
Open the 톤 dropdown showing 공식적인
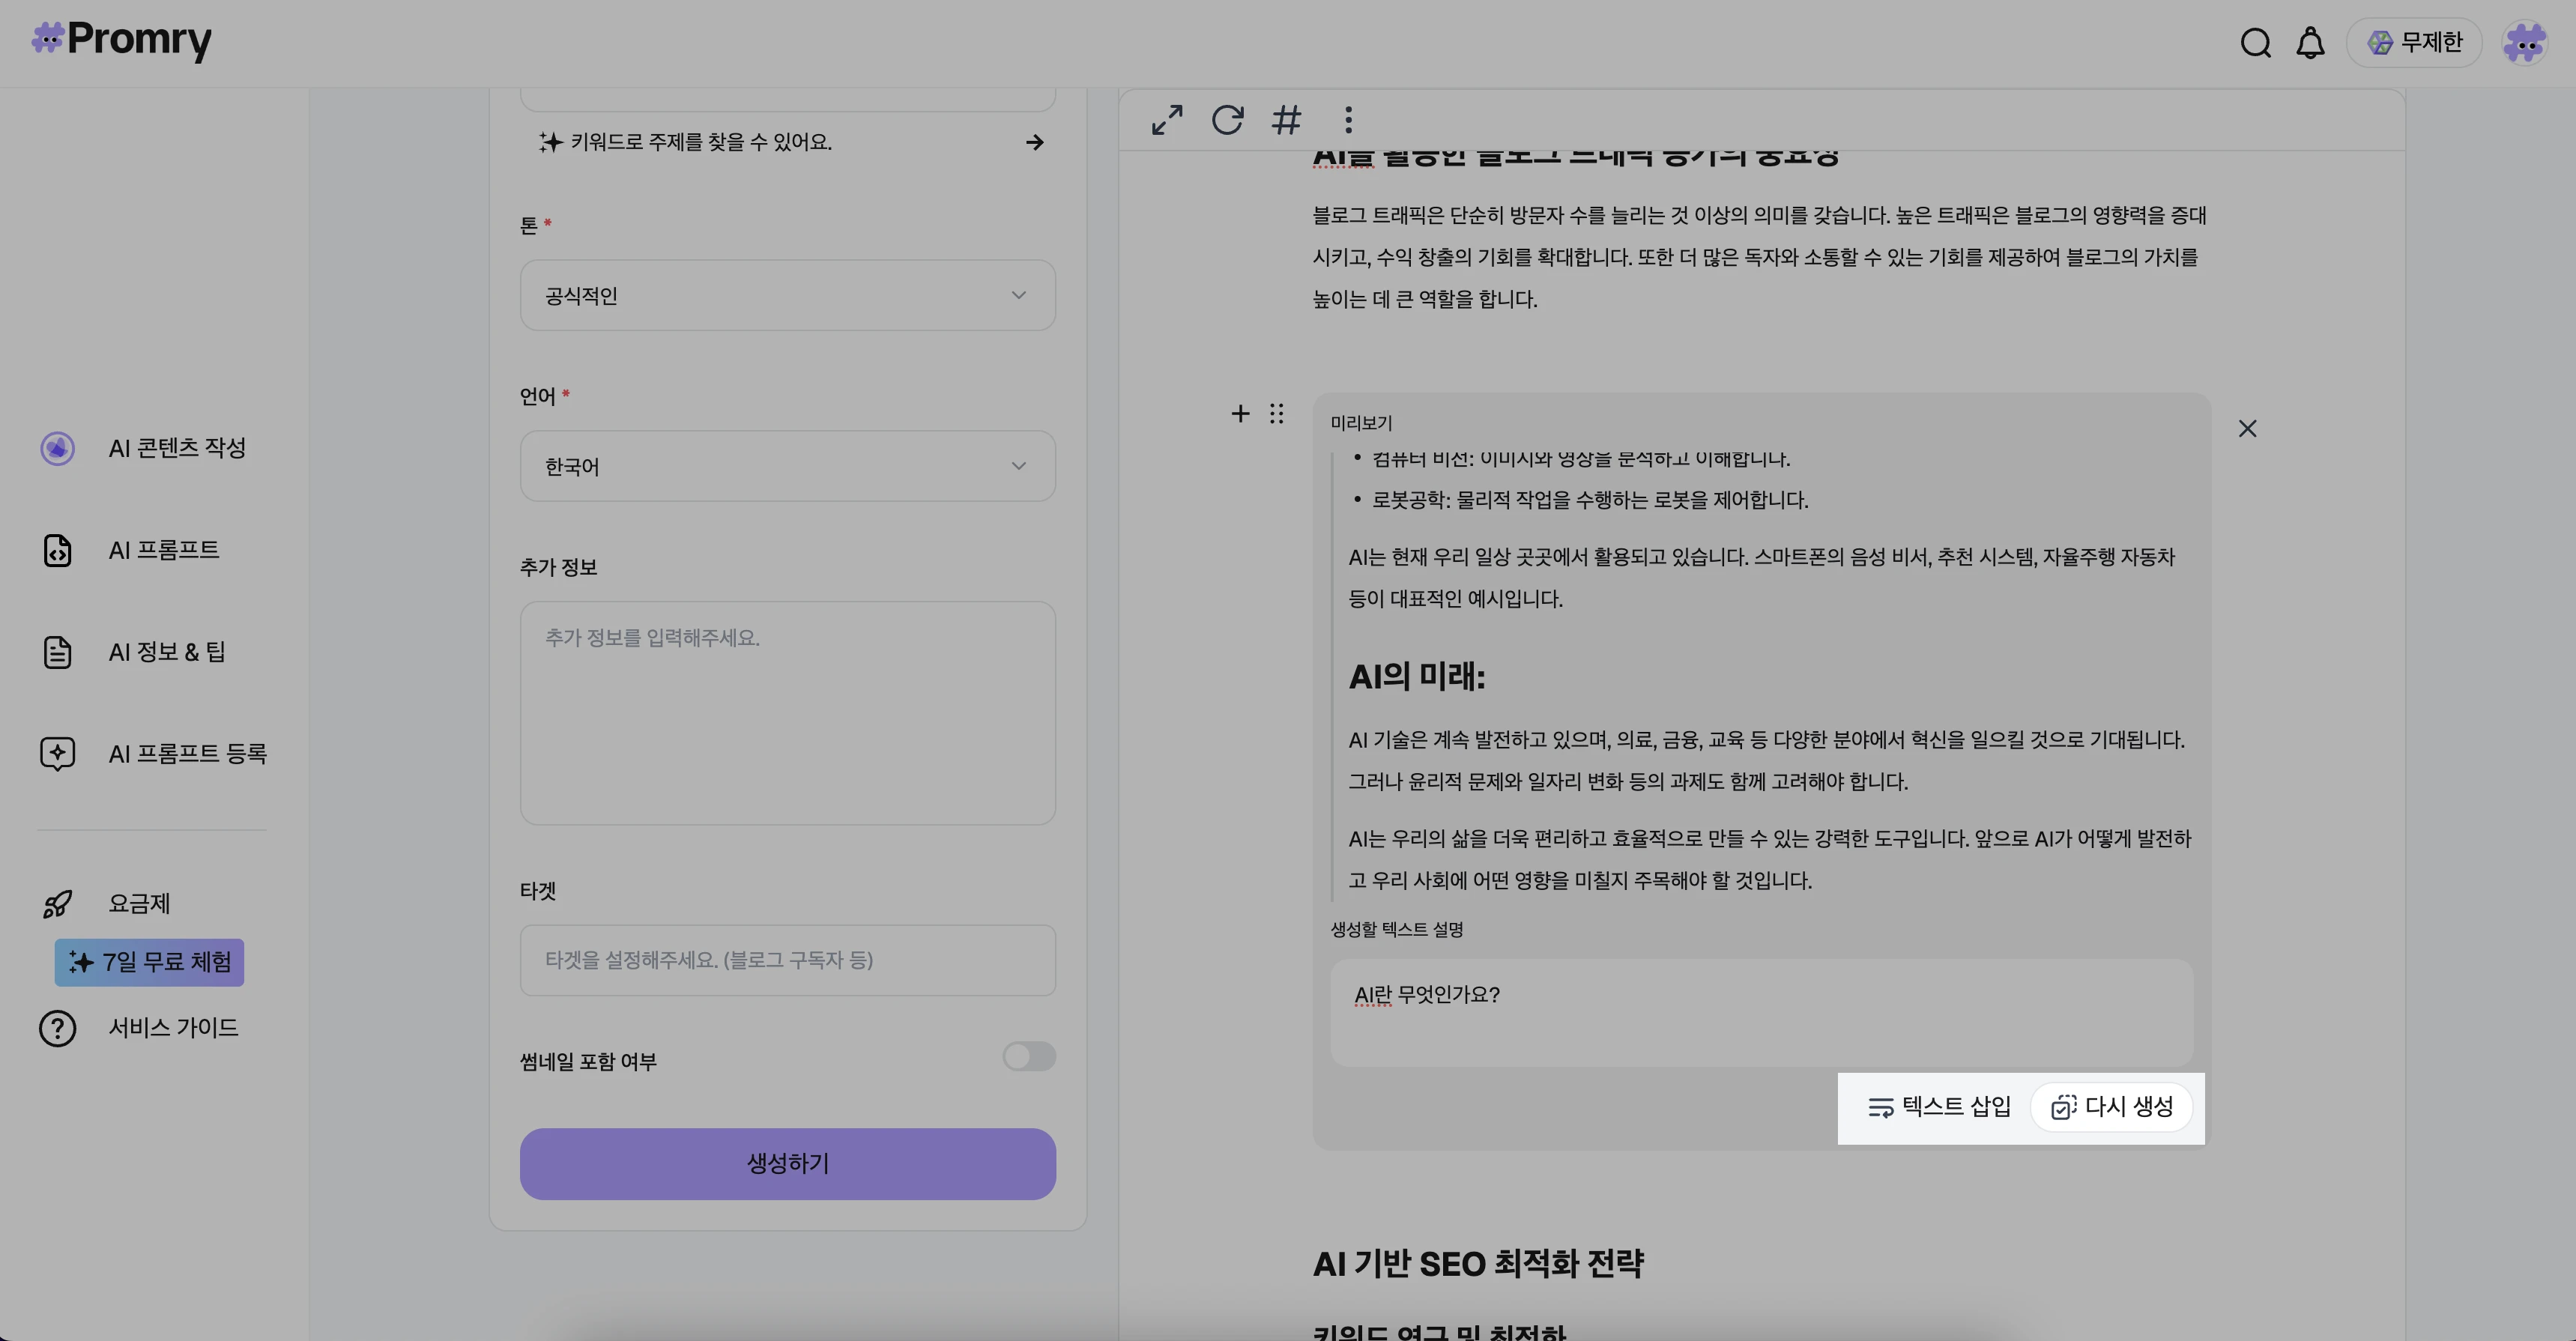(x=788, y=295)
